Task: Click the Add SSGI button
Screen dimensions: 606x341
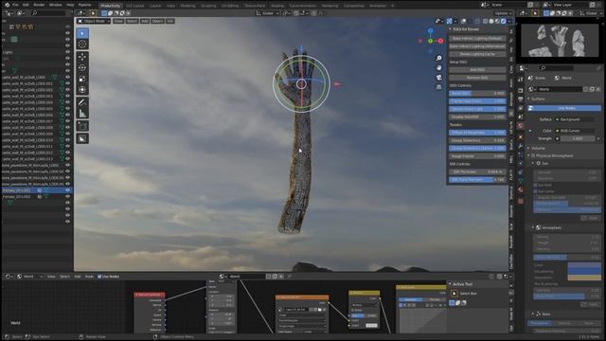Action: [477, 69]
